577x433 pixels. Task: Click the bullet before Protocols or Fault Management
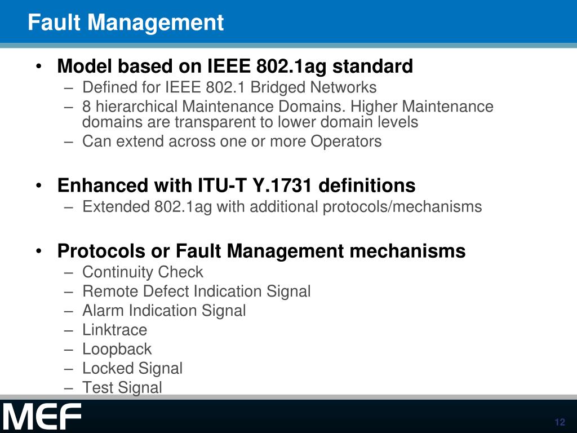point(39,251)
